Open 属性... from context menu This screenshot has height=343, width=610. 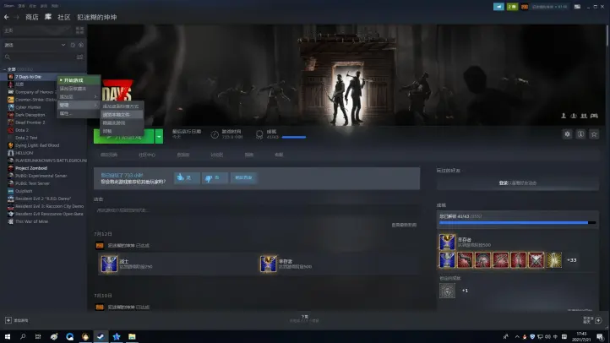click(79, 113)
